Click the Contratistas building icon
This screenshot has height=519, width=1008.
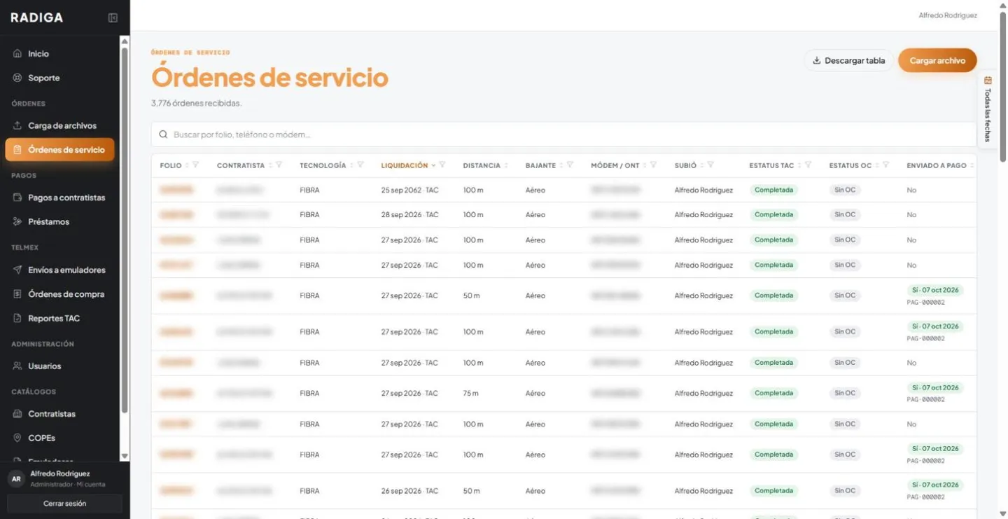pos(17,414)
